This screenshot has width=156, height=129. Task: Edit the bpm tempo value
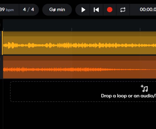pos(7,10)
